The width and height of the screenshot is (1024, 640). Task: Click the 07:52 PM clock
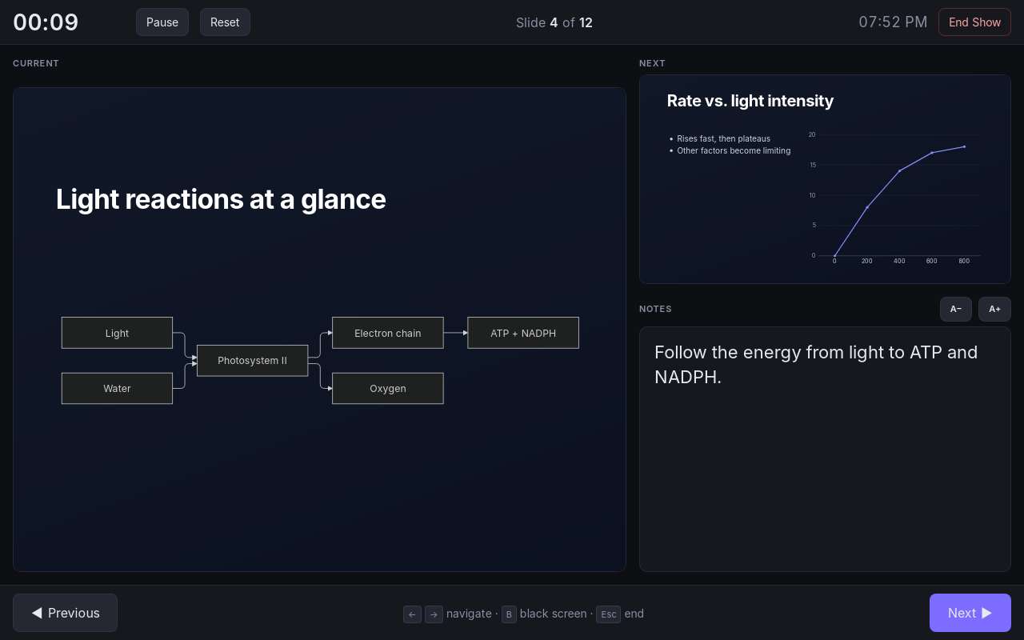(893, 22)
